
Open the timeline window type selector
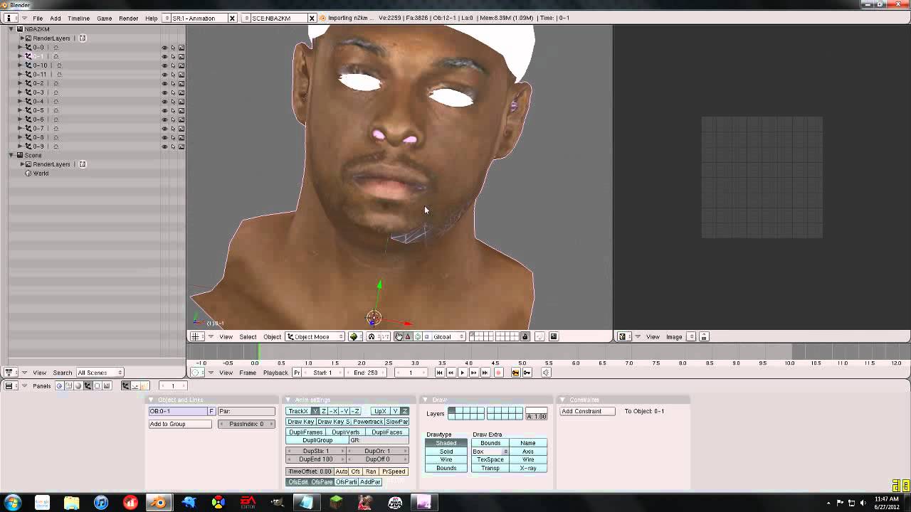196,373
